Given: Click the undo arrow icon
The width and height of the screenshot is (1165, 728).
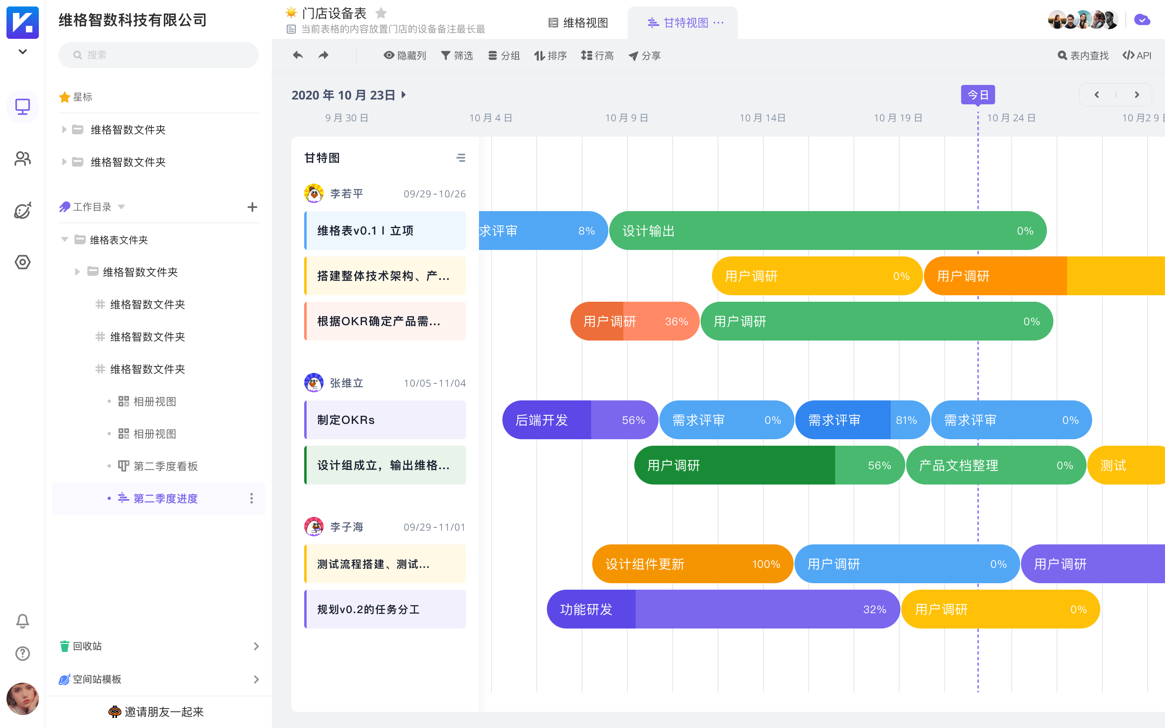Looking at the screenshot, I should coord(298,55).
